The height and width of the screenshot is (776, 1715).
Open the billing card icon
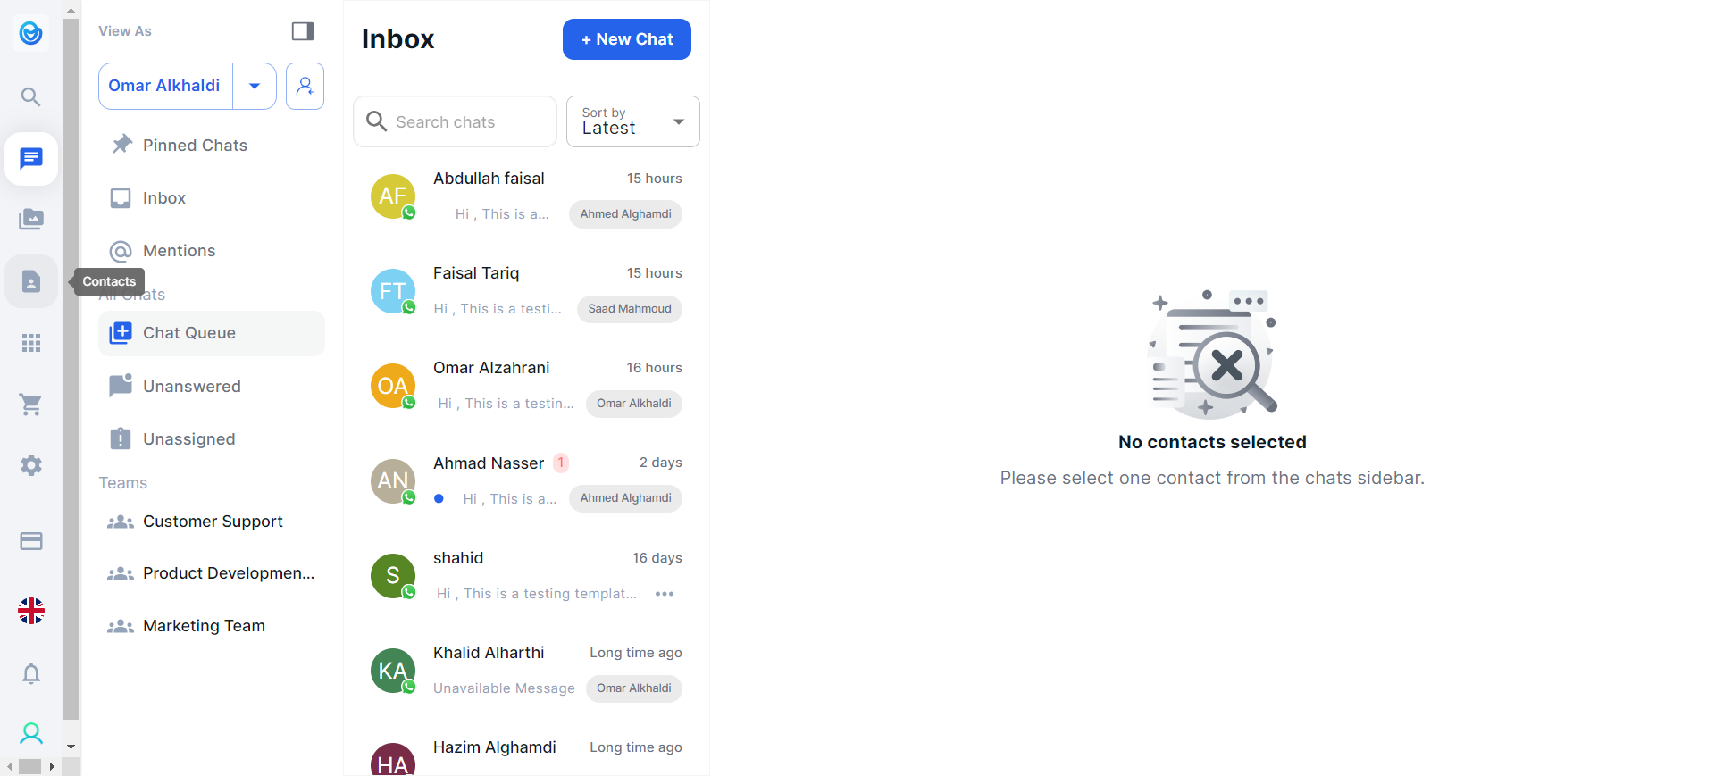(31, 541)
